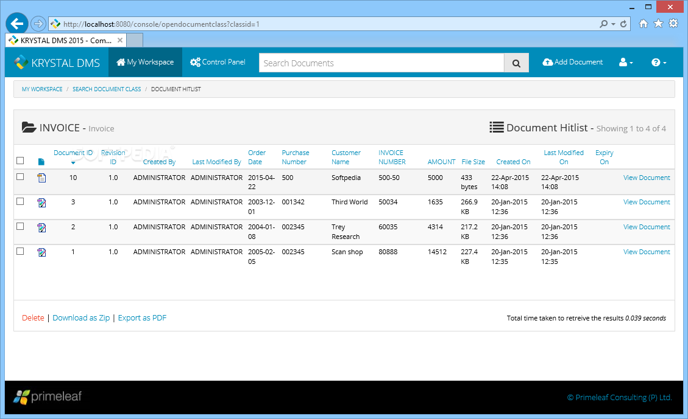Image resolution: width=688 pixels, height=419 pixels.
Task: Click the sort arrow under Document ID
Action: (x=73, y=163)
